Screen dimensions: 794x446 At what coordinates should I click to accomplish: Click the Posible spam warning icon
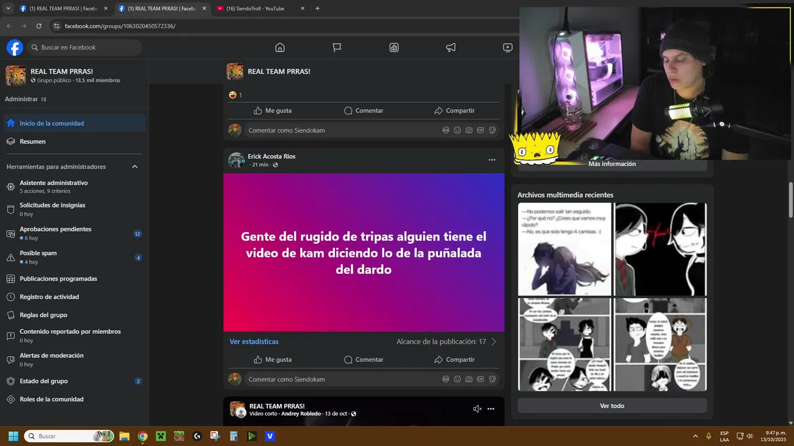pos(11,257)
